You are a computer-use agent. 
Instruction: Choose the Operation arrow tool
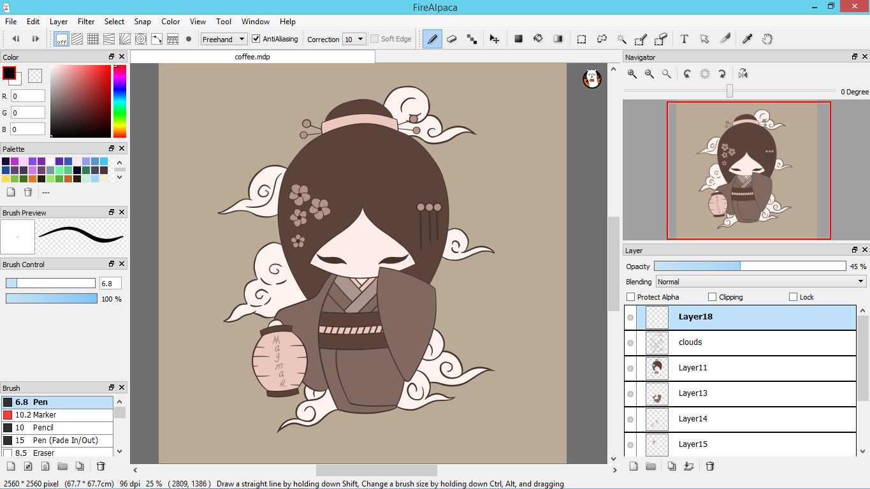(704, 39)
